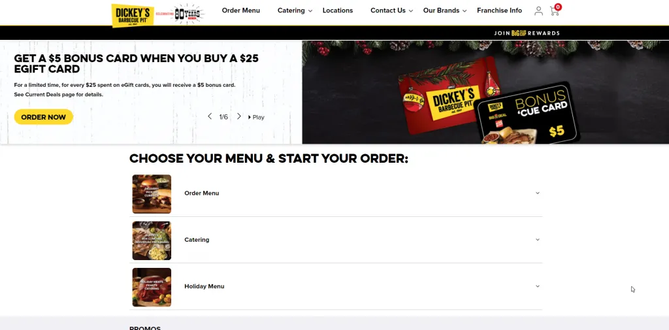Open the shopping cart icon
Image resolution: width=669 pixels, height=330 pixels.
coord(555,10)
